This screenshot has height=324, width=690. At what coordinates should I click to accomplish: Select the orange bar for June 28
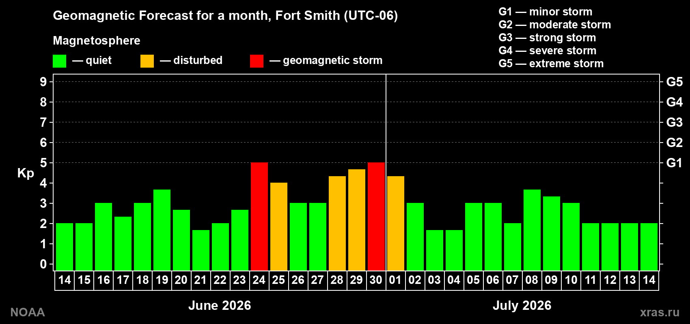click(x=337, y=223)
